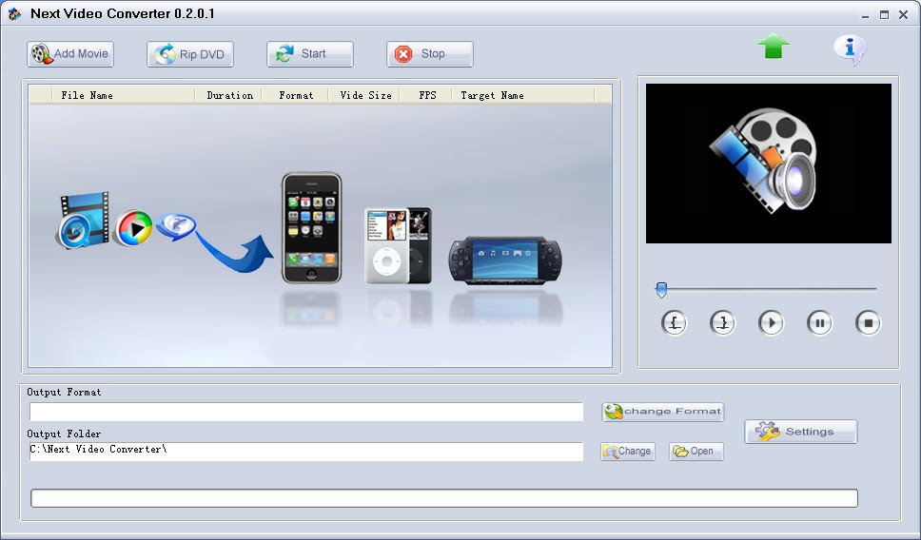
Task: Start the conversion
Action: [310, 54]
